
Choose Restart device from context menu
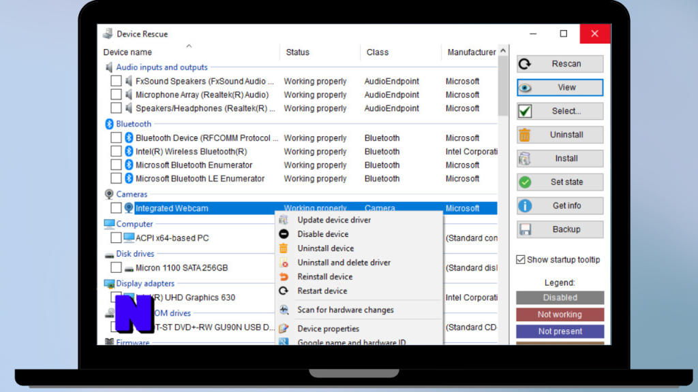[359, 291]
